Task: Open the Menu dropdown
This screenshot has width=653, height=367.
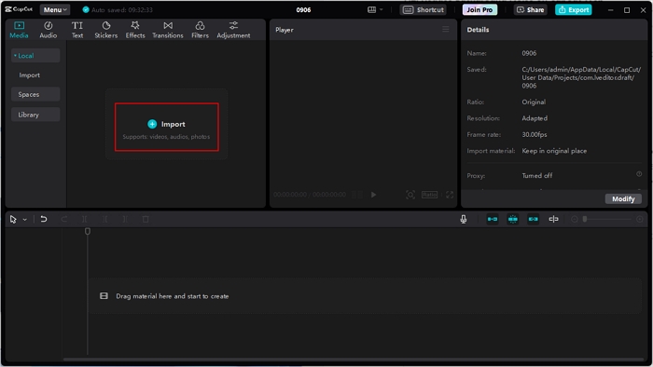Action: coord(55,9)
